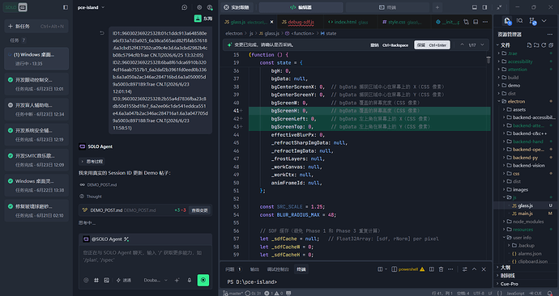Click the 查看变更 button for DEMO_POST.md

199,210
